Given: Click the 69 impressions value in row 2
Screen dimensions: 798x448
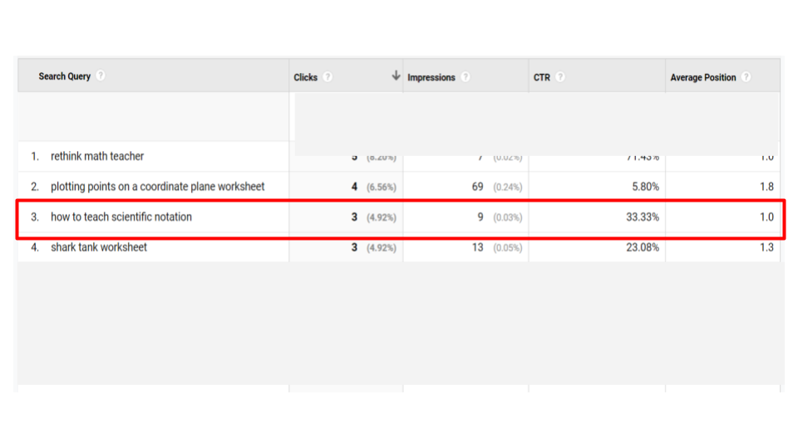Looking at the screenshot, I should [x=477, y=187].
